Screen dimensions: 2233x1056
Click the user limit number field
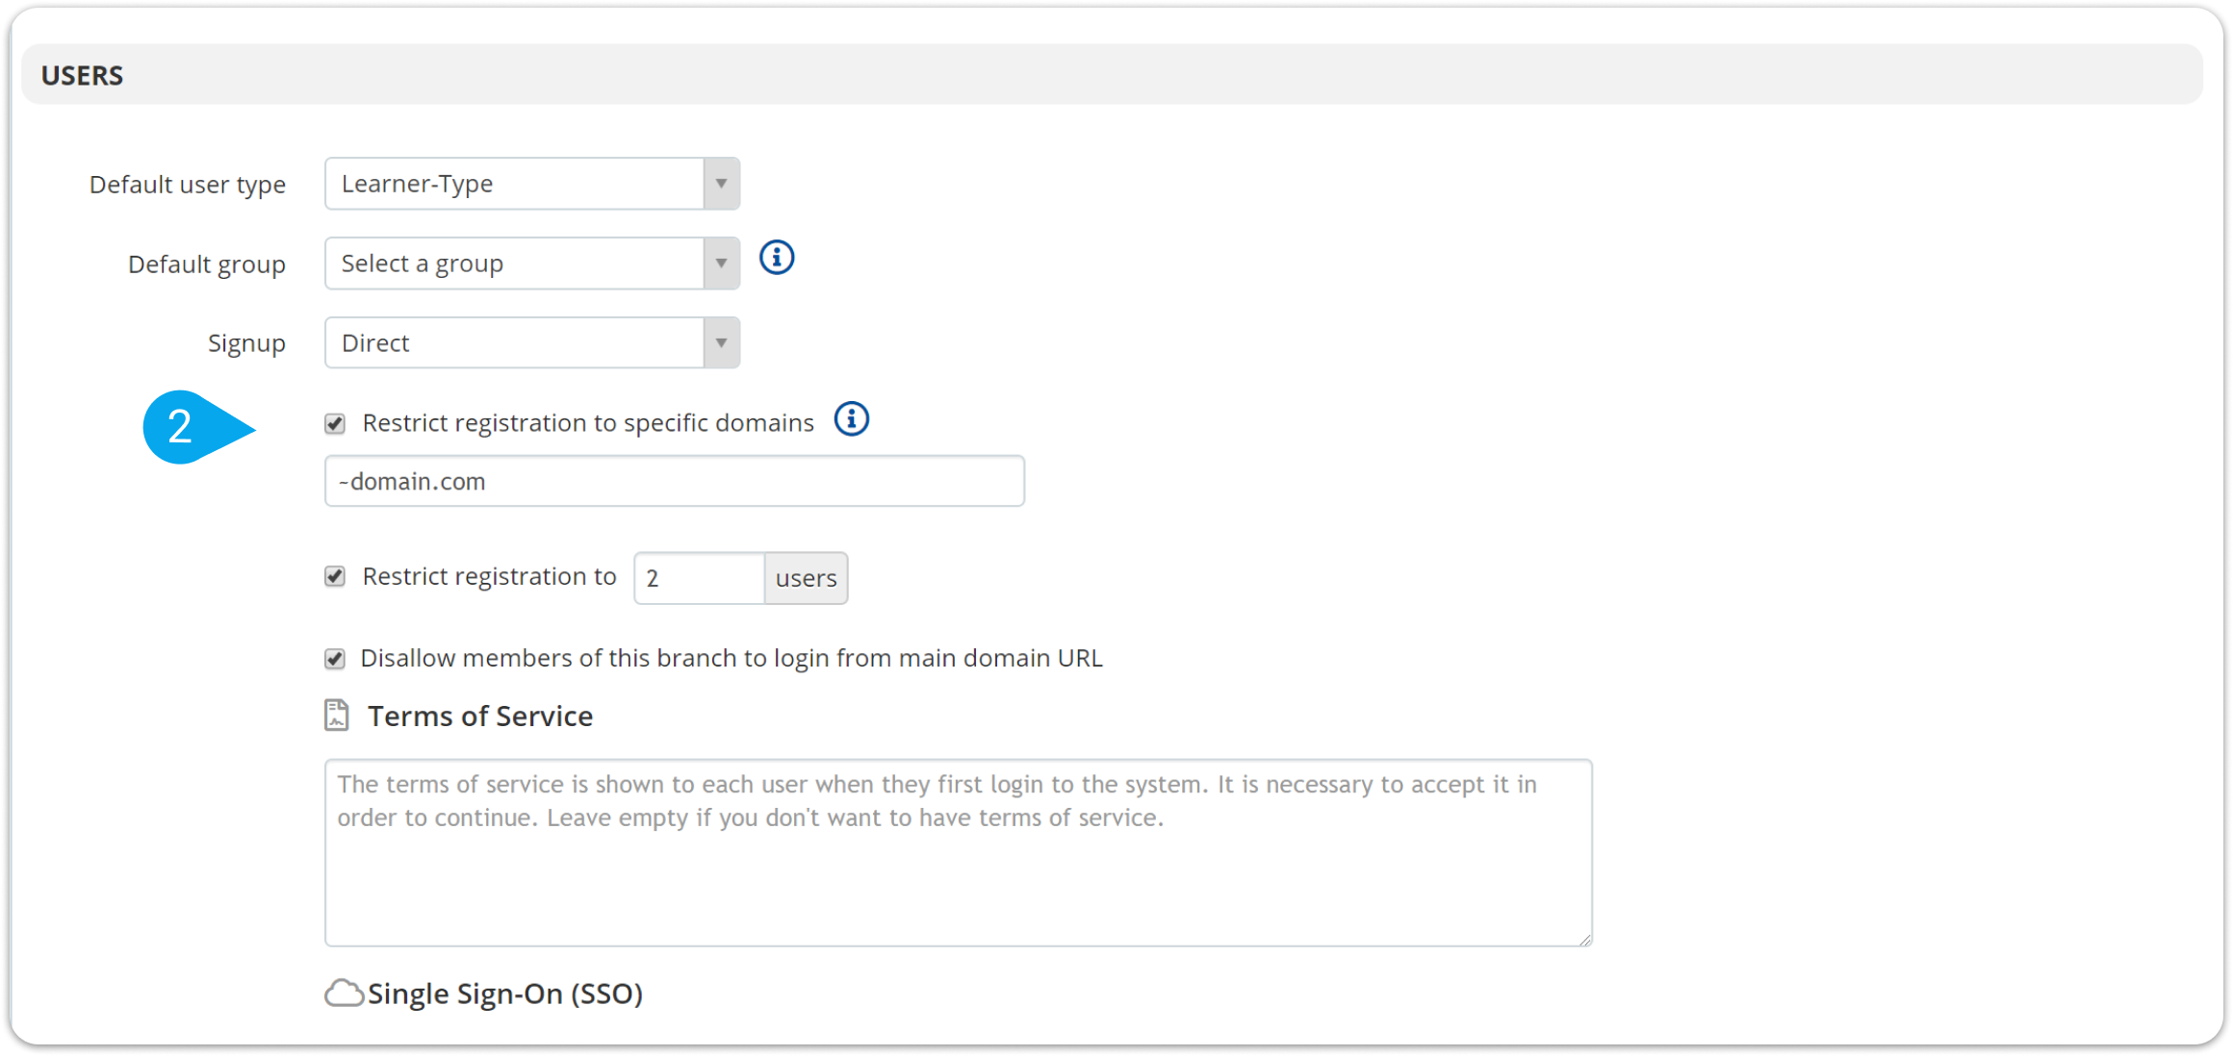point(699,578)
